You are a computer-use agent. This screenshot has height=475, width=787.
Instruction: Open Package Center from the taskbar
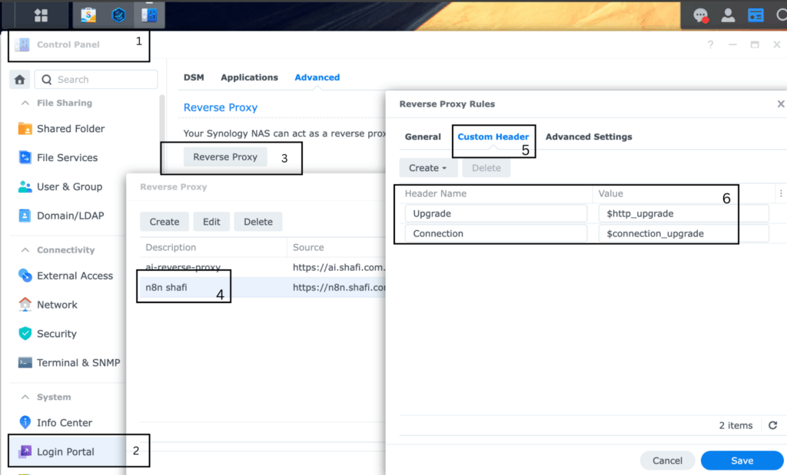pyautogui.click(x=88, y=15)
